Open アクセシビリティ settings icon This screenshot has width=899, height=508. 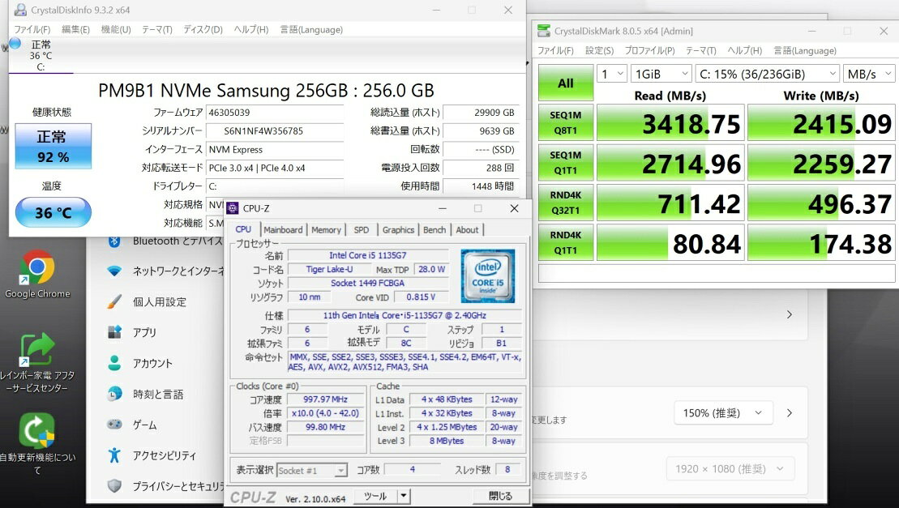point(115,455)
